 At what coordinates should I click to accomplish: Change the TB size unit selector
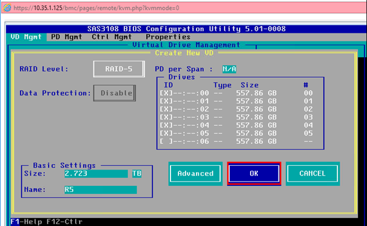coord(137,174)
